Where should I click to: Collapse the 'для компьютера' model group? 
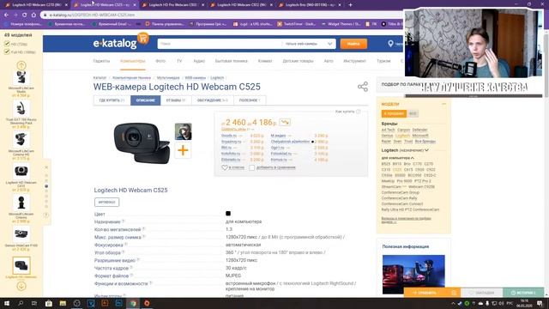[x=412, y=158]
